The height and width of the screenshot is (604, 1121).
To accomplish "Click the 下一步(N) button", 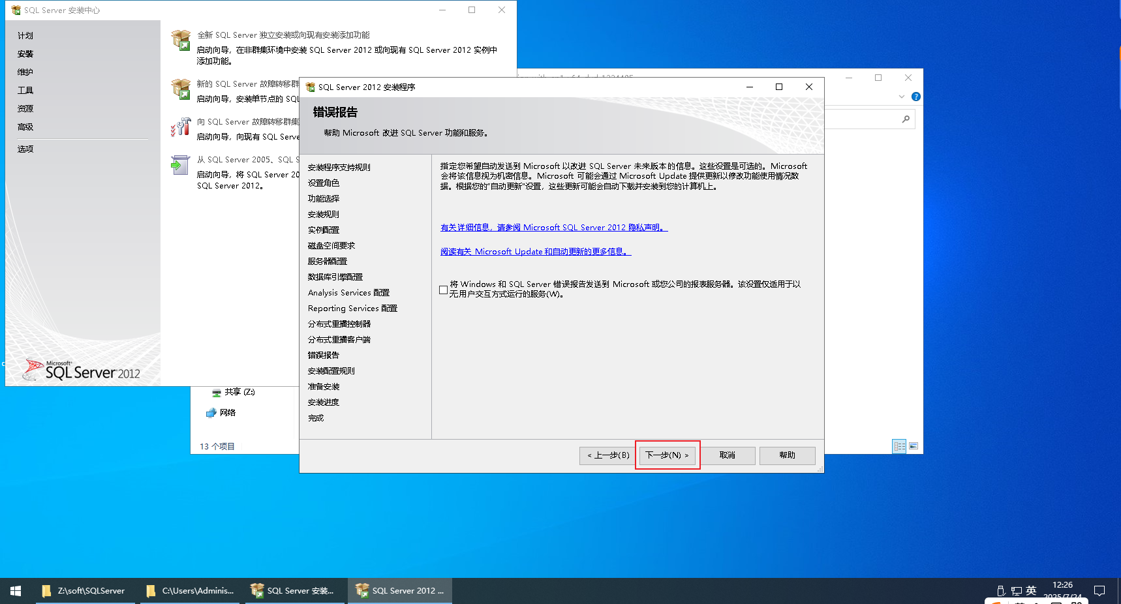I will [x=668, y=455].
